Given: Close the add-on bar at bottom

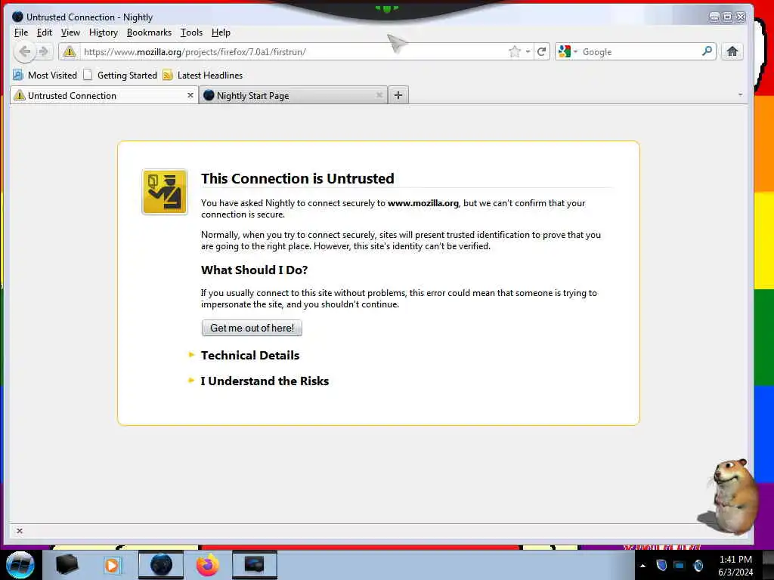Looking at the screenshot, I should [19, 531].
